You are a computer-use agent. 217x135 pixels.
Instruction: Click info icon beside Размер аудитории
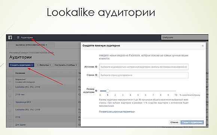point(96,91)
